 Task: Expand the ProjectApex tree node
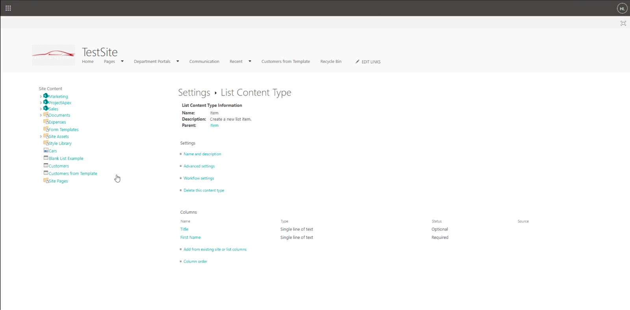41,103
